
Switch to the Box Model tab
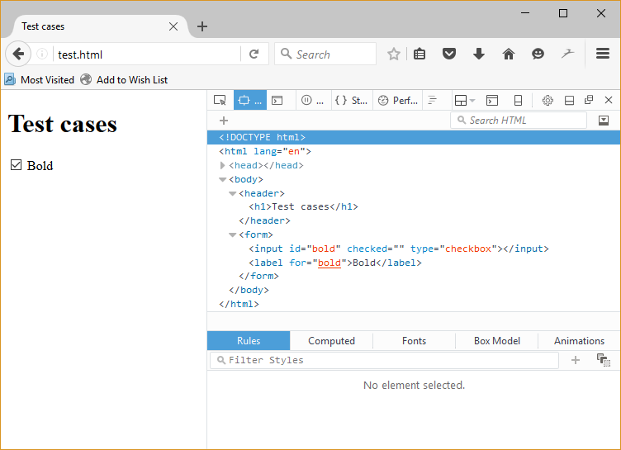496,341
